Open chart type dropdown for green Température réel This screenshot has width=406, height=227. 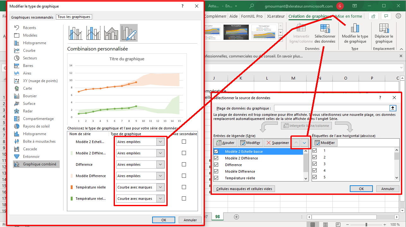click(x=160, y=199)
